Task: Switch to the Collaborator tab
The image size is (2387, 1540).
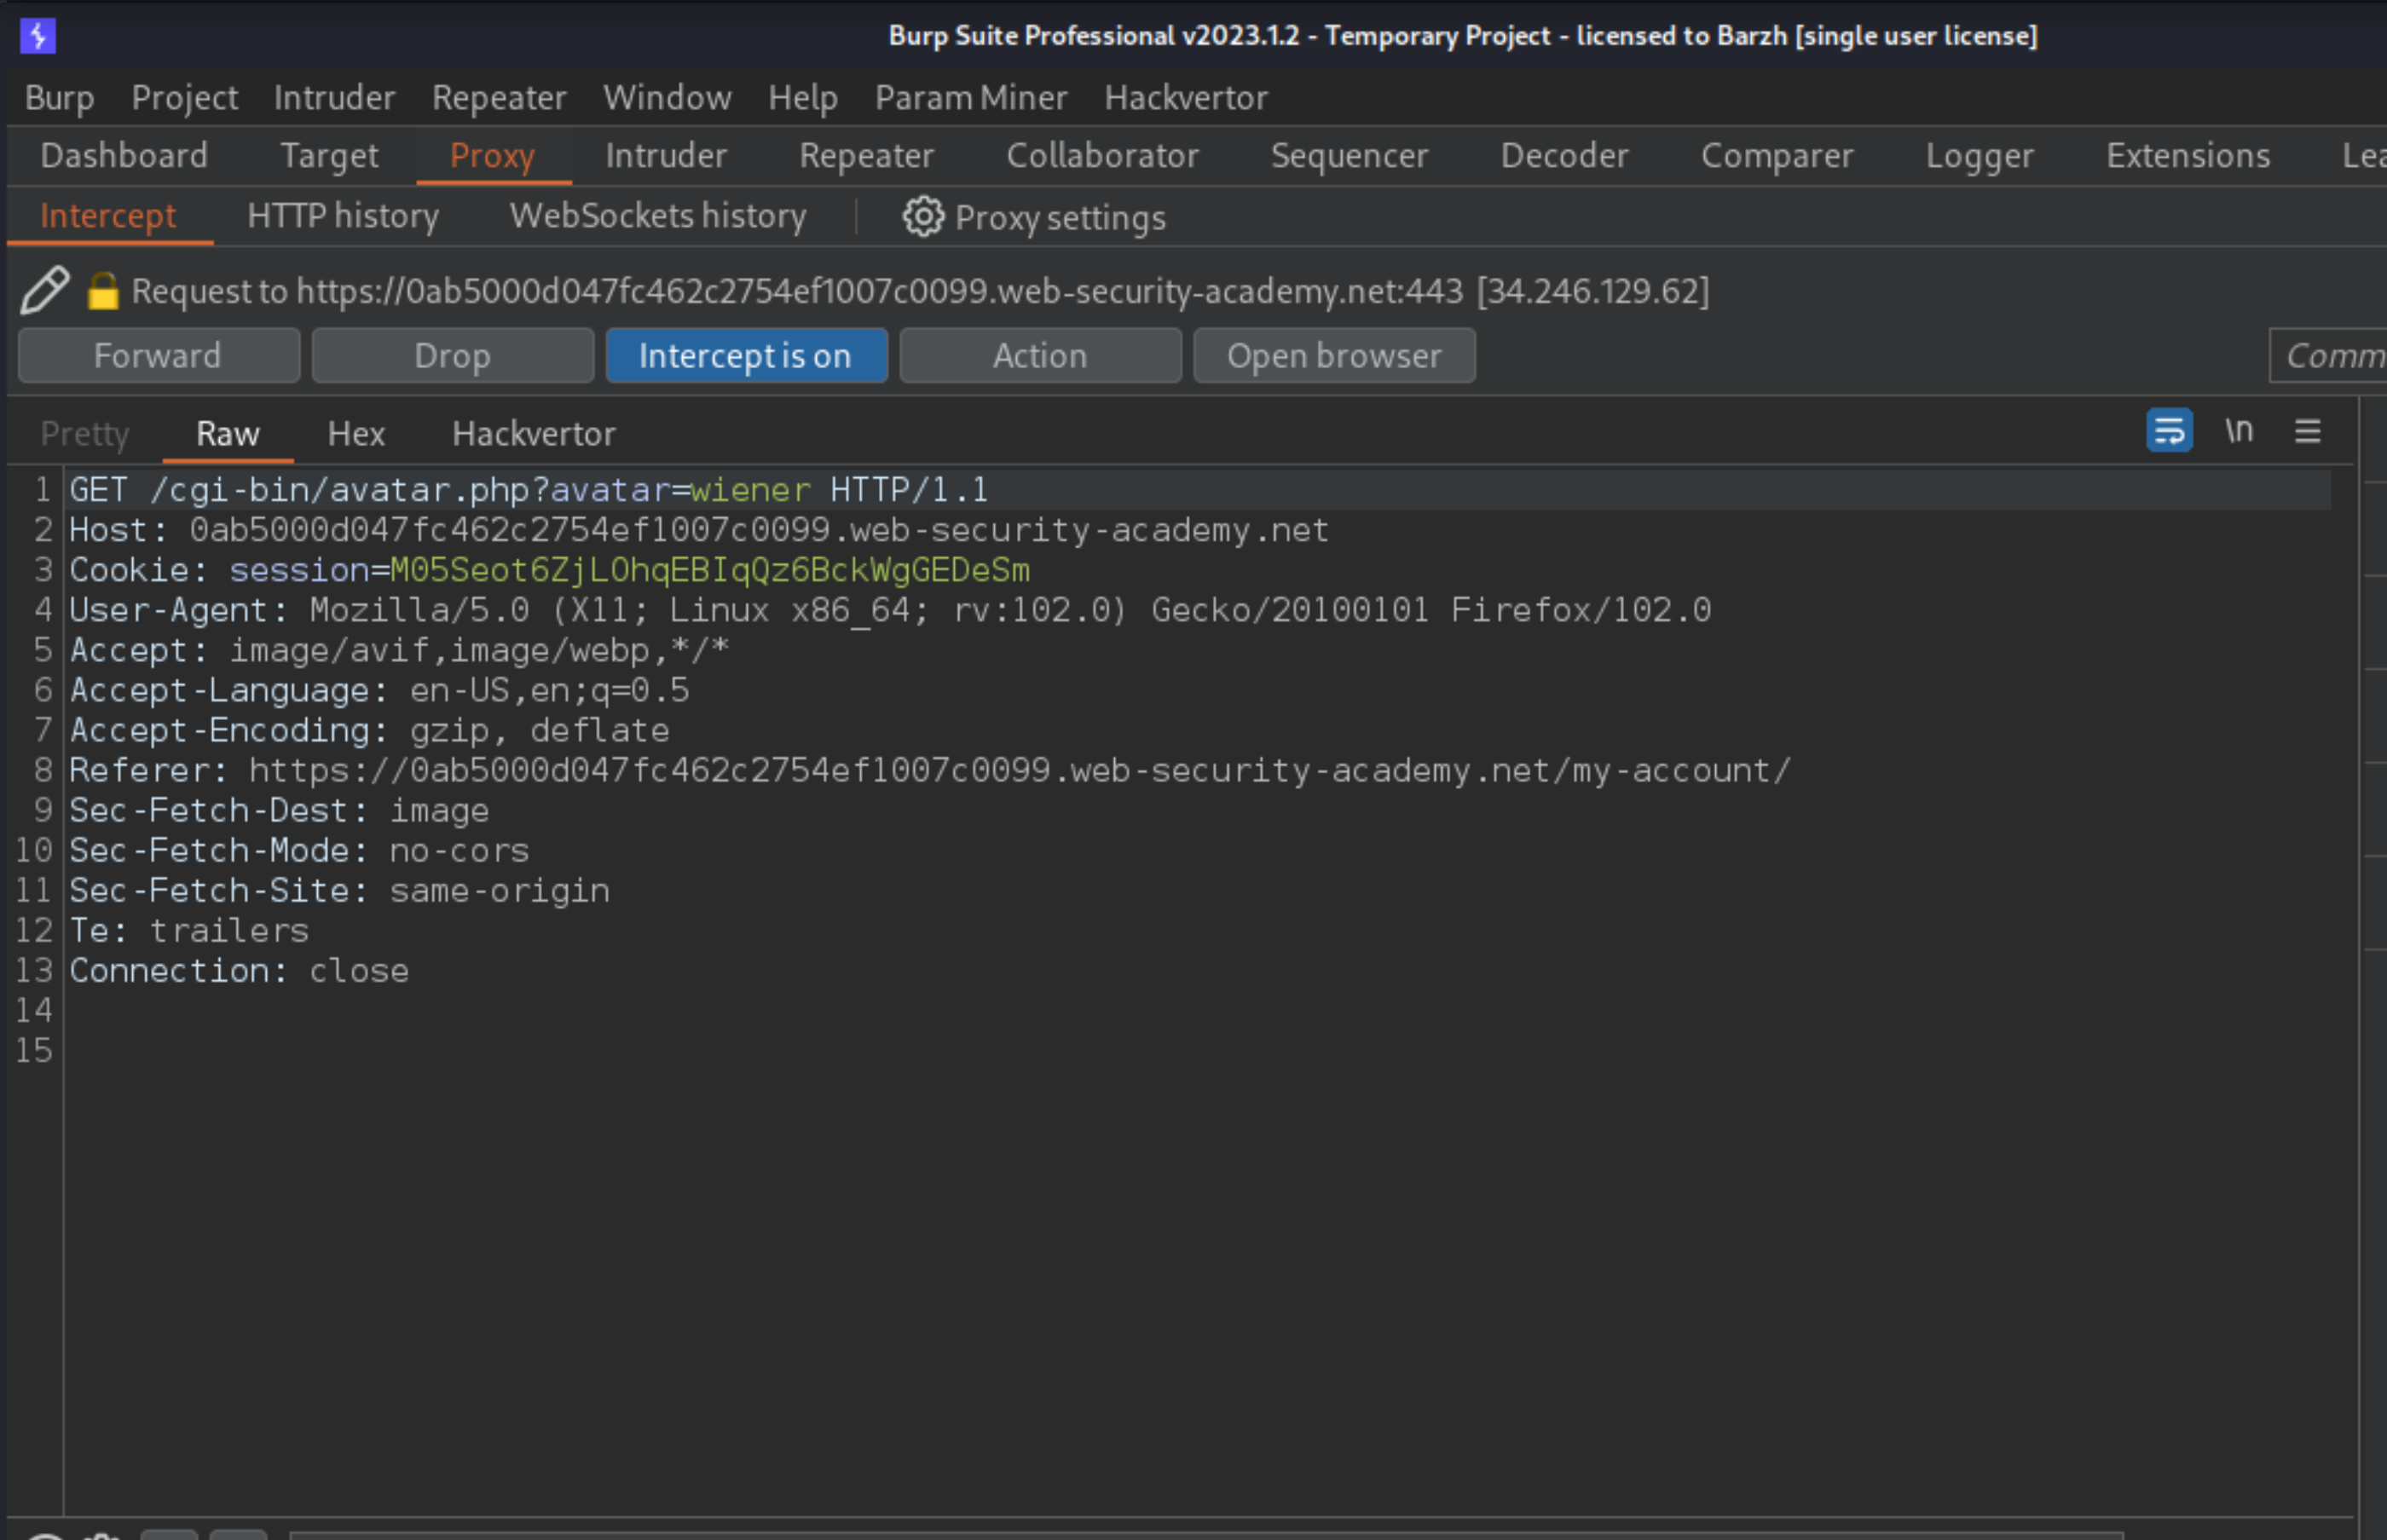Action: tap(1102, 156)
